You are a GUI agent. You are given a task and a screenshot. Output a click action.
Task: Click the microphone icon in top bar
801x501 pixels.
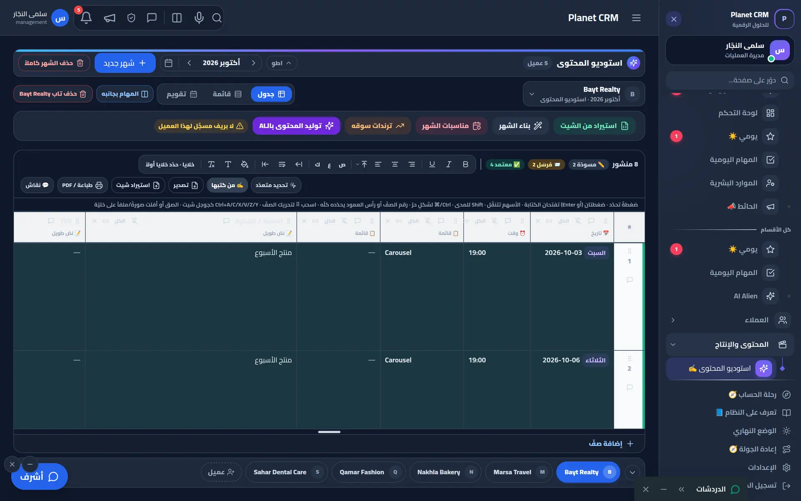199,18
